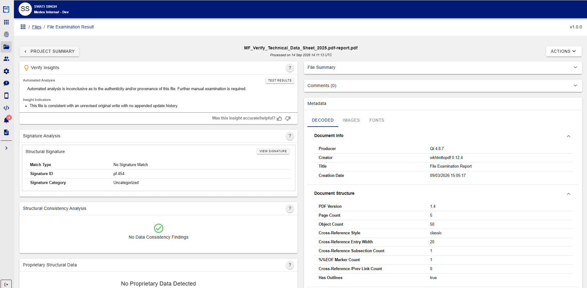Screen dimensions: 587x288
Task: Open the document icon in sidebar
Action: (6, 132)
